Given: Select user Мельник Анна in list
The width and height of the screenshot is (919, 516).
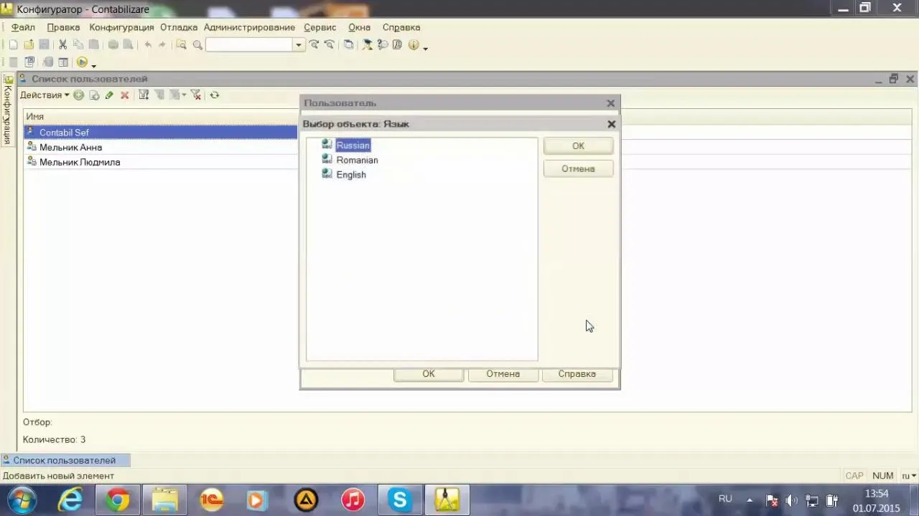Looking at the screenshot, I should [x=161, y=147].
